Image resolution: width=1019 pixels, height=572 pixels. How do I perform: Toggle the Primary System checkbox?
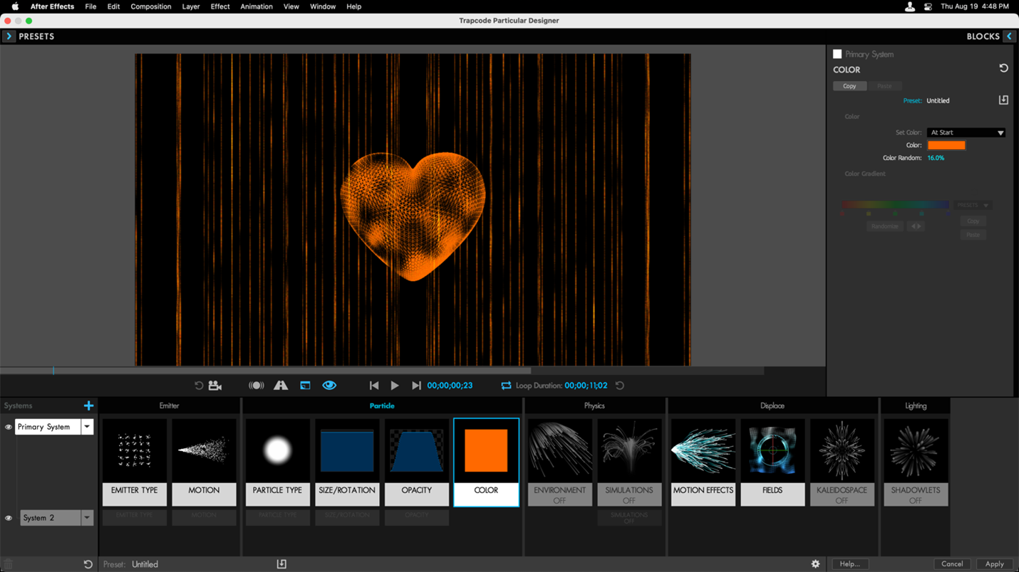point(837,54)
